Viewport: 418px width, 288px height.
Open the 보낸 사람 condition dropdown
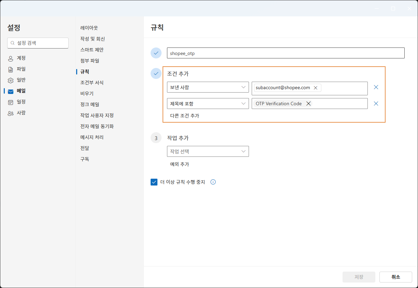pyautogui.click(x=208, y=87)
